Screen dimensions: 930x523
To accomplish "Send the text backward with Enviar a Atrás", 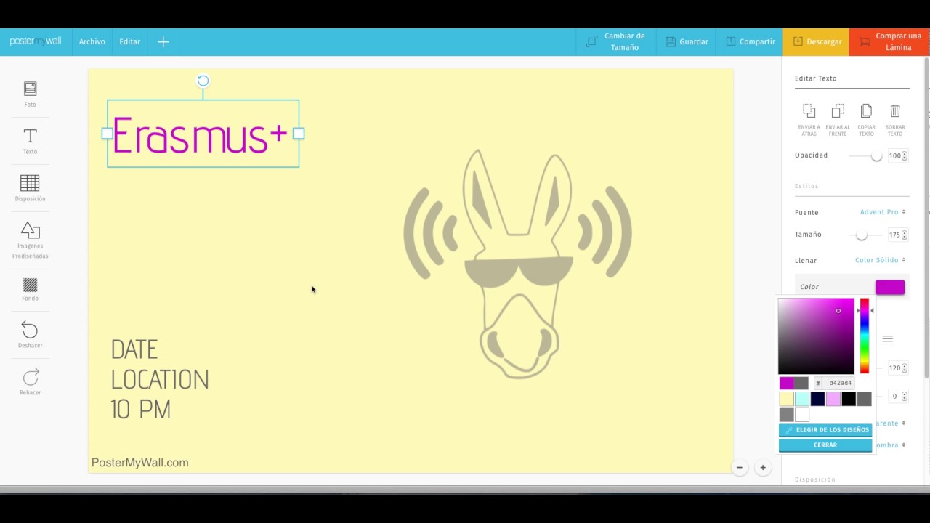I will point(809,120).
